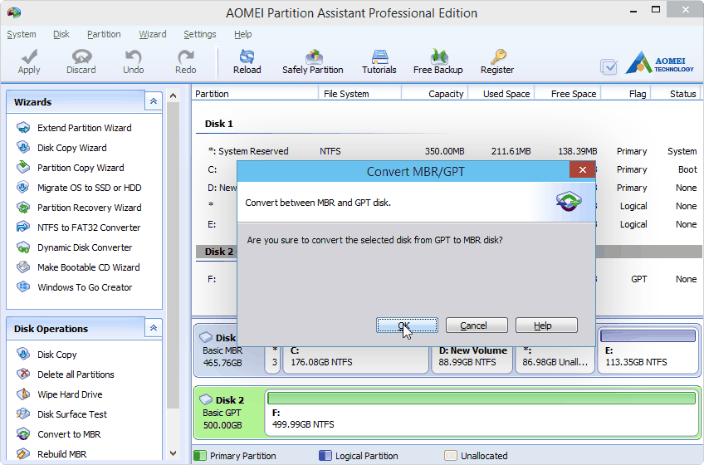Viewport: 704px width, 465px height.
Task: Sort by the Used Space column header
Action: [x=501, y=94]
